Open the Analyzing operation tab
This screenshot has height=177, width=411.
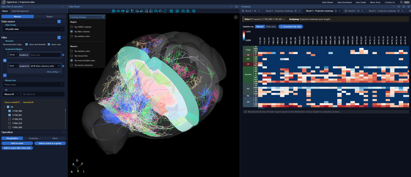pyautogui.click(x=33, y=138)
